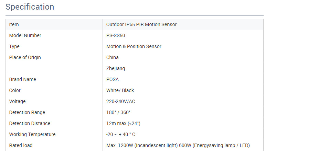329x158 pixels.
Task: Click the Working Temperature label
Action: [32, 134]
